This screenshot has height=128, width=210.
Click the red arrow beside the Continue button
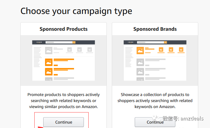coord(40,126)
